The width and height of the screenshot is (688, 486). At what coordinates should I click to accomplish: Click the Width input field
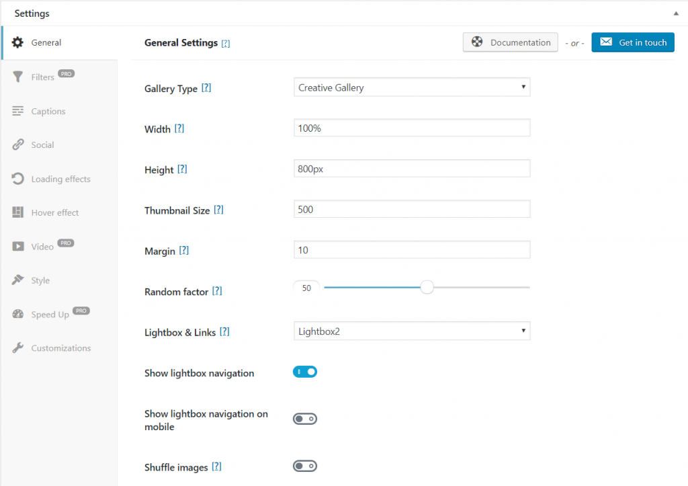point(412,128)
